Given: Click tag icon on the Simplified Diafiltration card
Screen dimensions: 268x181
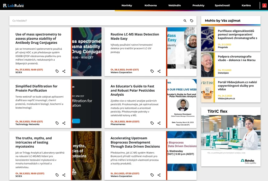Looking at the screenshot, I should tap(57, 123).
